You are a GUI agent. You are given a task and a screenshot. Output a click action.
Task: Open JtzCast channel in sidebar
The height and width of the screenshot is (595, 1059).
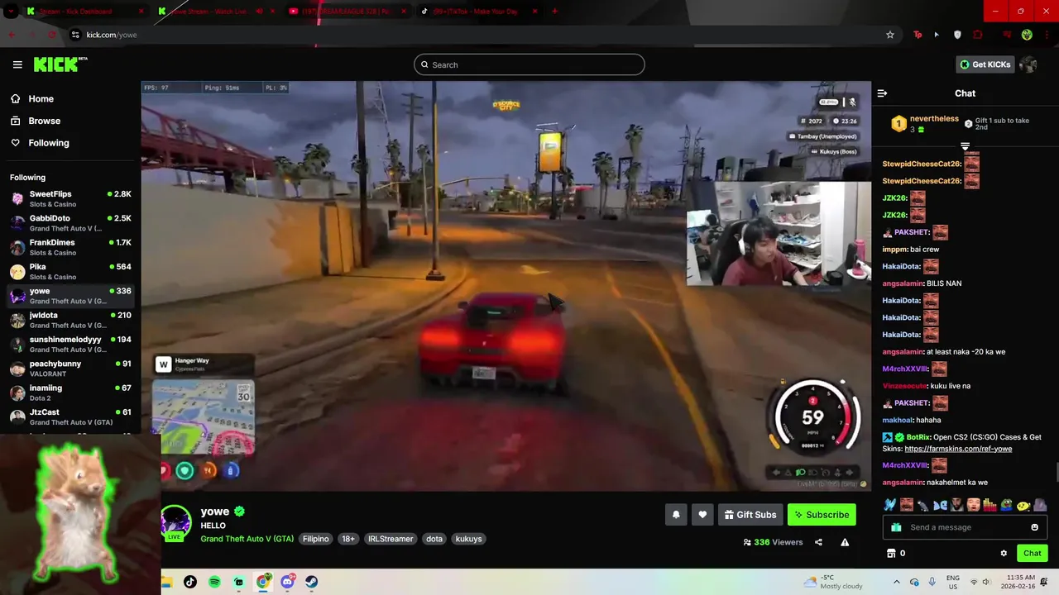click(70, 416)
